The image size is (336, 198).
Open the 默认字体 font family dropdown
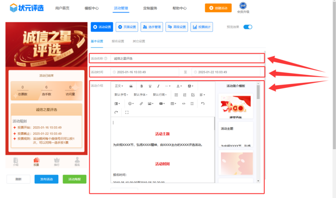click(141, 95)
